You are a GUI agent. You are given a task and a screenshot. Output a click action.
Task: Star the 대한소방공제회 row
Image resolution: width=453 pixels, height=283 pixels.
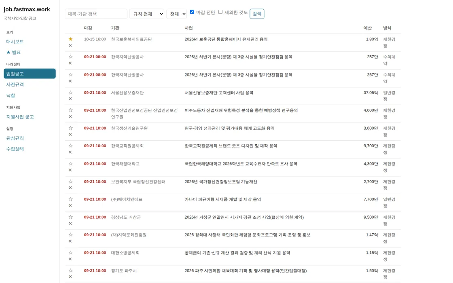coord(70,252)
